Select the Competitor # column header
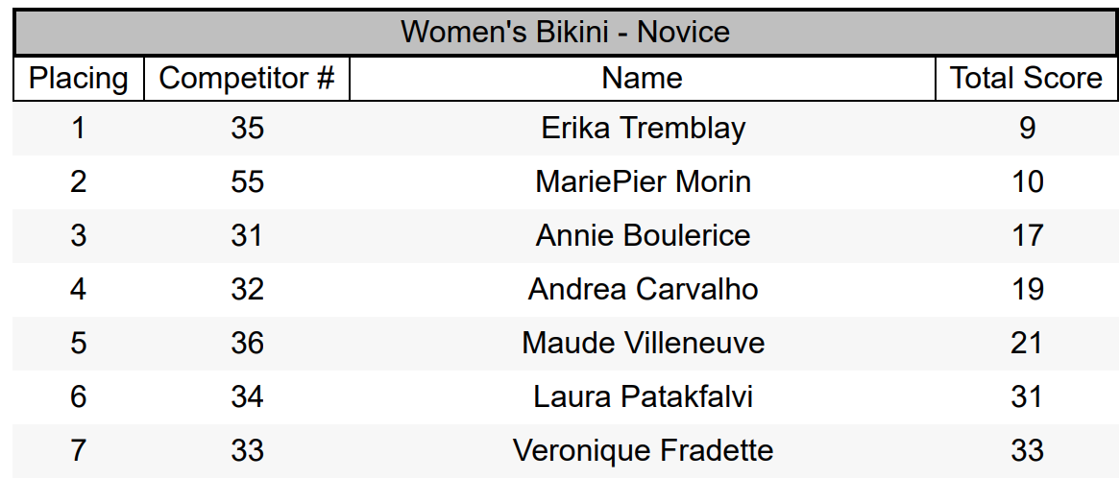This screenshot has height=503, width=1120. [247, 78]
